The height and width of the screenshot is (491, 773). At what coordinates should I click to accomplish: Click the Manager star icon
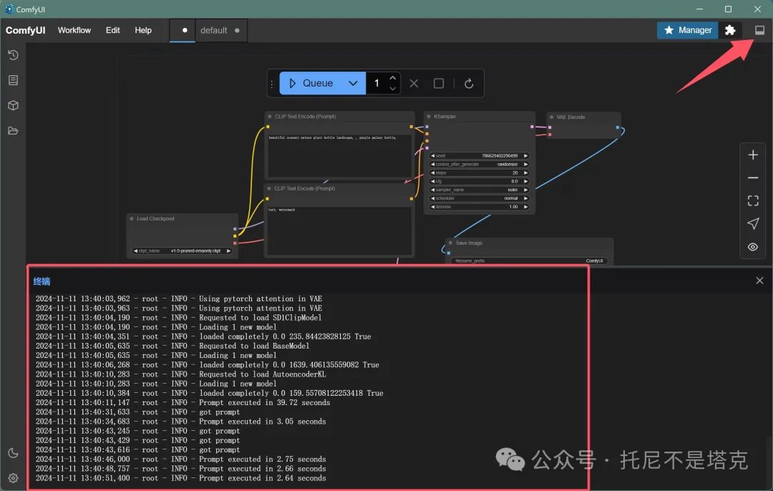pos(669,30)
